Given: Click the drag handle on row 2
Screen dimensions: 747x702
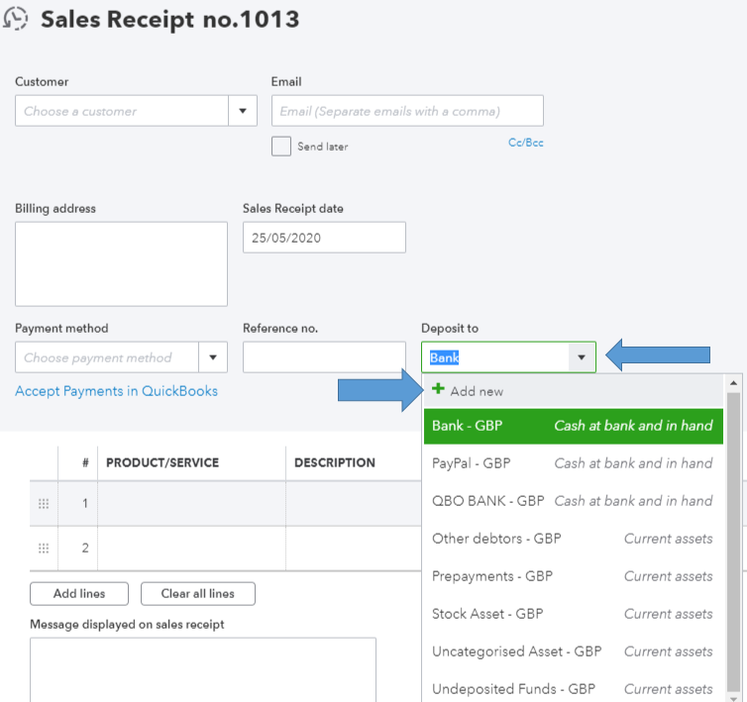Looking at the screenshot, I should point(44,549).
